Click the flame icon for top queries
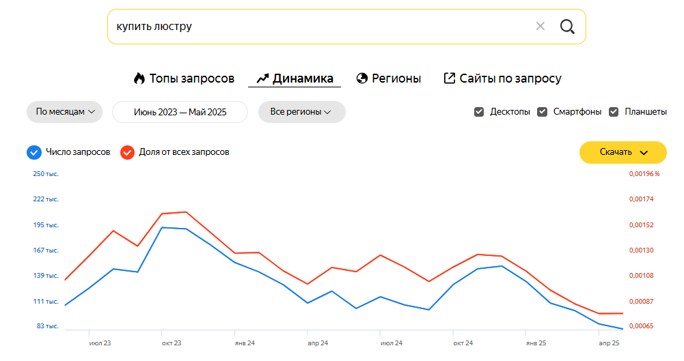 click(139, 78)
